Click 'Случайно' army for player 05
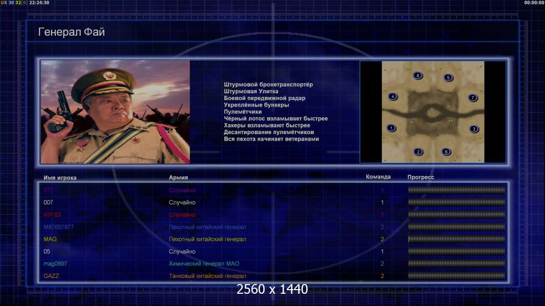 click(x=182, y=251)
